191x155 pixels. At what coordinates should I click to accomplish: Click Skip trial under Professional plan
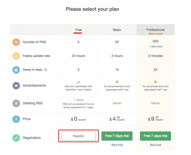tap(156, 145)
